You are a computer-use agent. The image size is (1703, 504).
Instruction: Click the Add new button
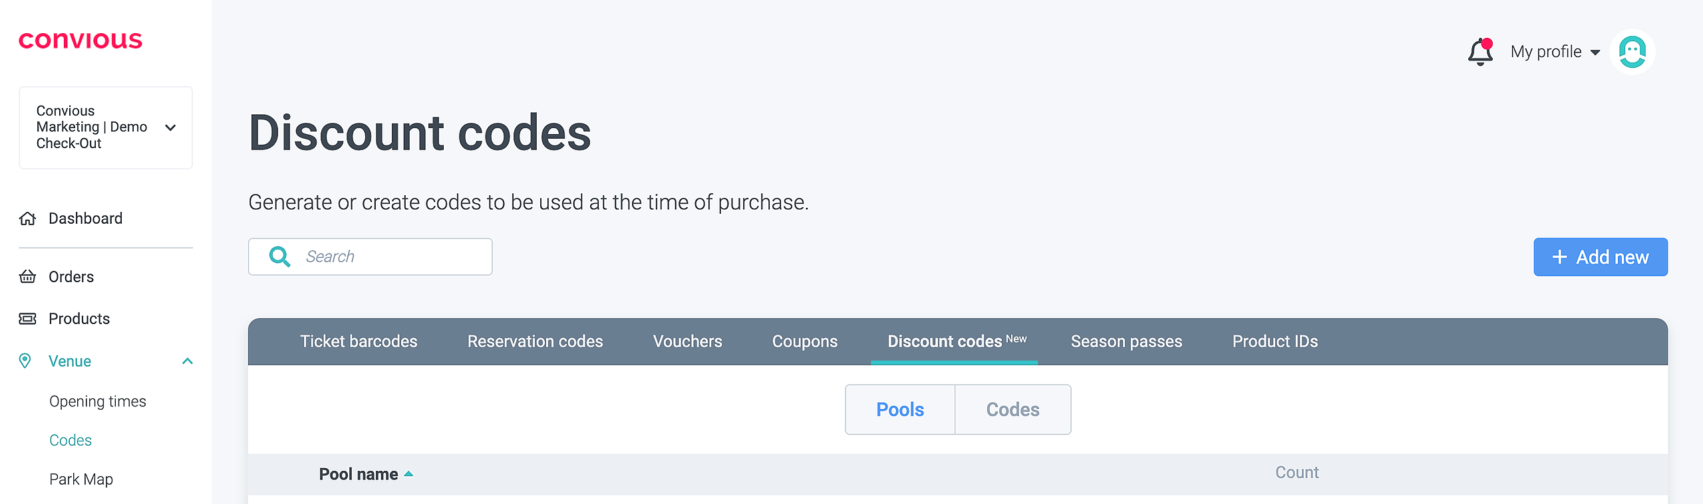[x=1600, y=257]
